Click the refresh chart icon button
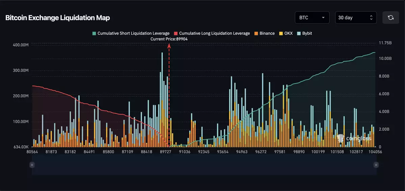The width and height of the screenshot is (405, 191). 390,18
